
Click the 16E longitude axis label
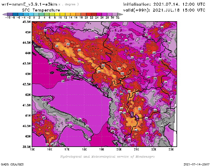point(50,149)
